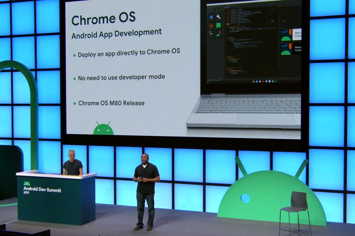Click the 'Android App Development' subtitle
Image resolution: width=355 pixels, height=236 pixels.
pyautogui.click(x=117, y=33)
